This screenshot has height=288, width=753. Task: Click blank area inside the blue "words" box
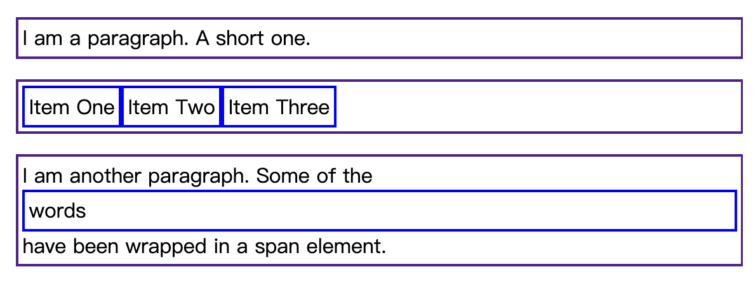pyautogui.click(x=408, y=211)
